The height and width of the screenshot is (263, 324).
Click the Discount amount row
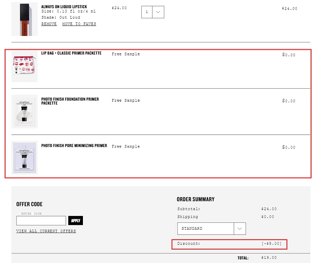[x=229, y=244]
